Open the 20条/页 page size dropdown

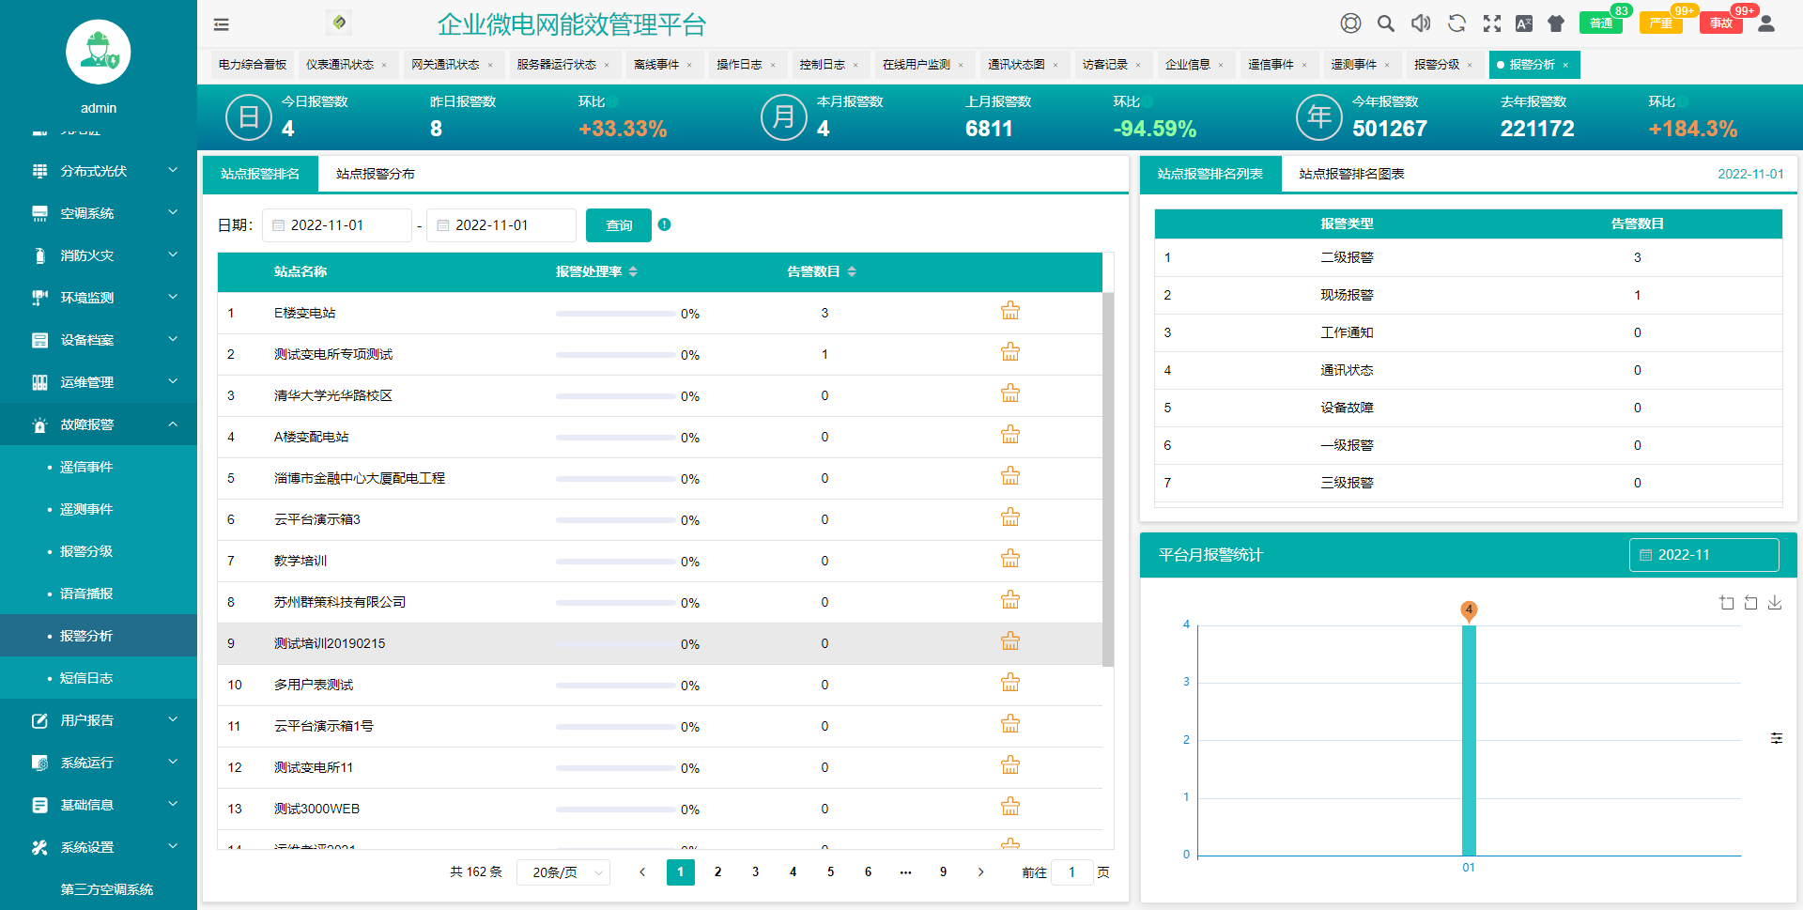[563, 872]
